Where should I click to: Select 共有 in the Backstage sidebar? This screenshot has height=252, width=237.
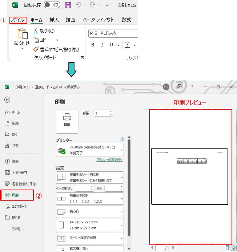pyautogui.click(x=12, y=146)
